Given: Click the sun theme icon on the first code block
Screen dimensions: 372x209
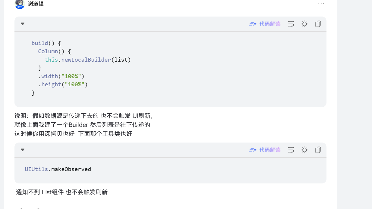Looking at the screenshot, I should 304,24.
